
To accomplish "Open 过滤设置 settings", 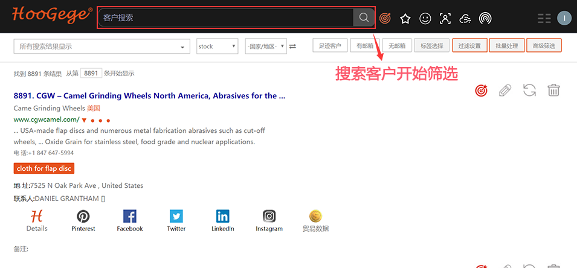I will [469, 46].
